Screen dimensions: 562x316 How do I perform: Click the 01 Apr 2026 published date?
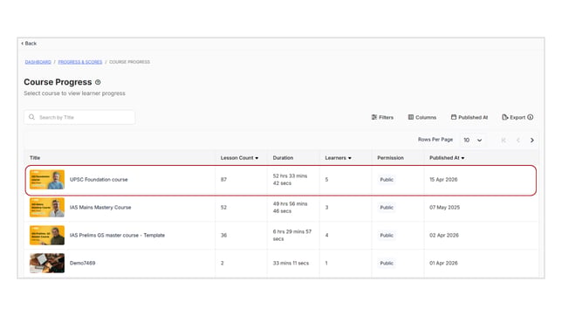point(443,263)
